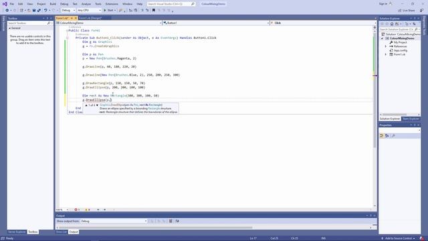
Task: Click the Clear All icon in Output toolbar
Action: coord(171,221)
